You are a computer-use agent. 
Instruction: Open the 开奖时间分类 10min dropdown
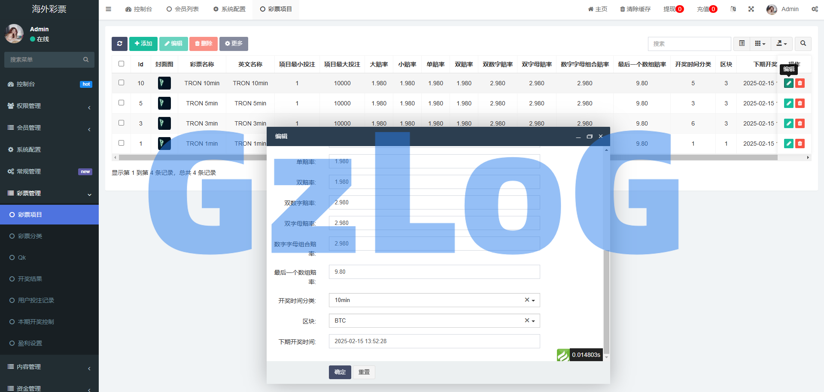click(434, 300)
